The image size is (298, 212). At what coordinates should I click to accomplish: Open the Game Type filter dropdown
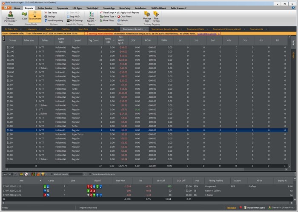[108, 17]
